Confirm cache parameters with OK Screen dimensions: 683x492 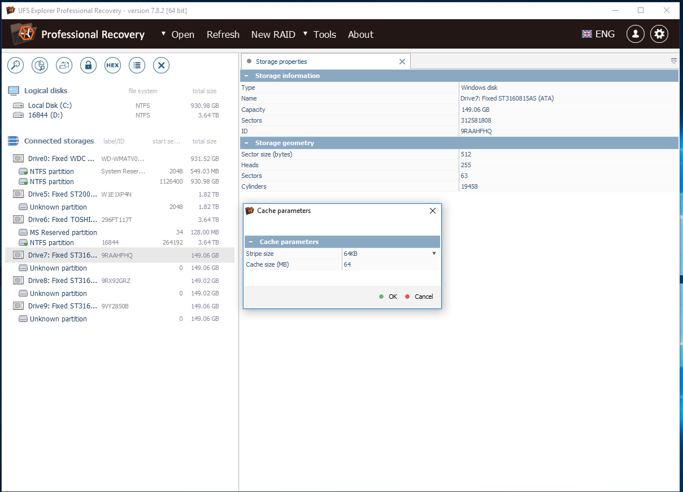pyautogui.click(x=389, y=297)
